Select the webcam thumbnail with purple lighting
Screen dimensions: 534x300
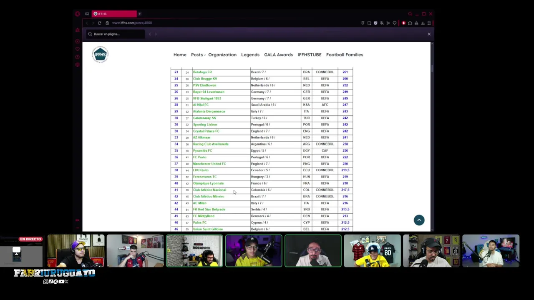click(254, 251)
